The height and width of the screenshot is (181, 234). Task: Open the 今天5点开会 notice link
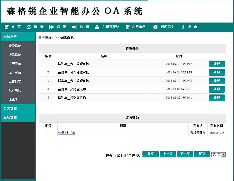point(67,133)
